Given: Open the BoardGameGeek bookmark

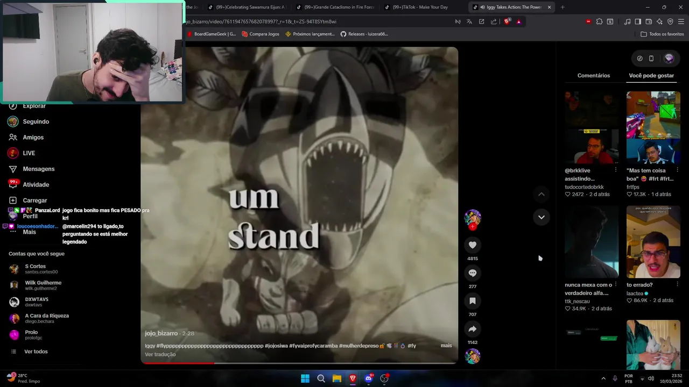Looking at the screenshot, I should click(x=212, y=34).
